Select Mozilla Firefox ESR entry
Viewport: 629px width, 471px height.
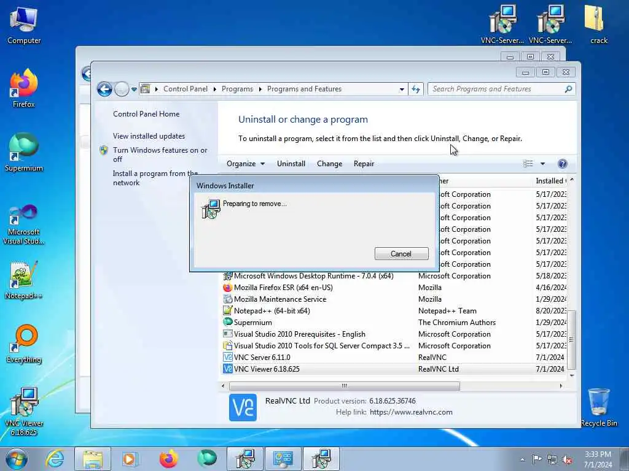394,288
